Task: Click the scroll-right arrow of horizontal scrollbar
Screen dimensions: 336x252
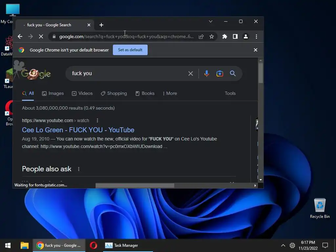Action: pyautogui.click(x=255, y=186)
